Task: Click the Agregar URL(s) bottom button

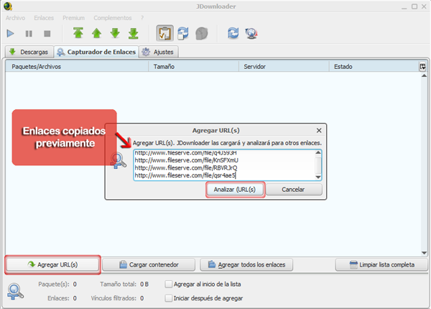Action: click(x=52, y=264)
